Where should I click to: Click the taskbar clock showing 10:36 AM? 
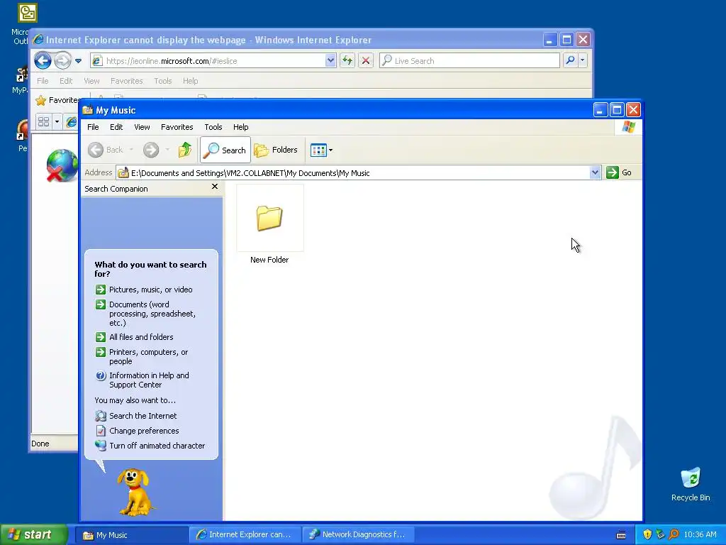700,535
